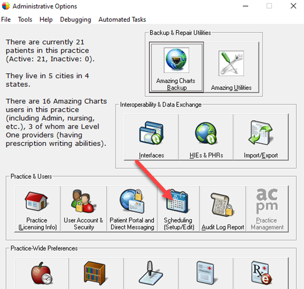The height and width of the screenshot is (289, 304).
Task: Open Amazing Charts Backup utility
Action: [176, 67]
